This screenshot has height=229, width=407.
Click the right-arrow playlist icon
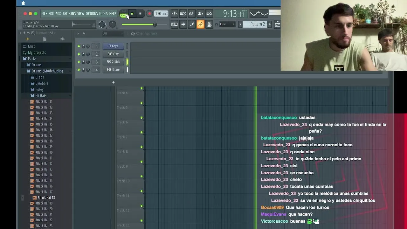coord(183,24)
